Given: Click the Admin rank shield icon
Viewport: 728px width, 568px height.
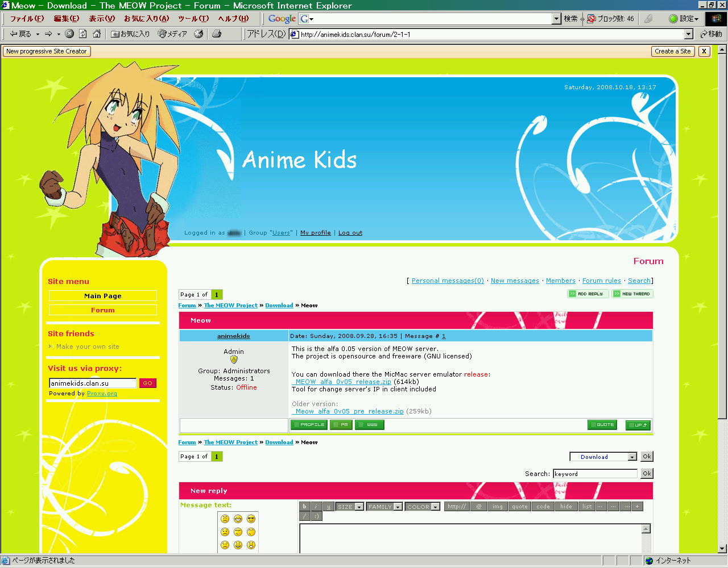Looking at the screenshot, I should click(234, 360).
